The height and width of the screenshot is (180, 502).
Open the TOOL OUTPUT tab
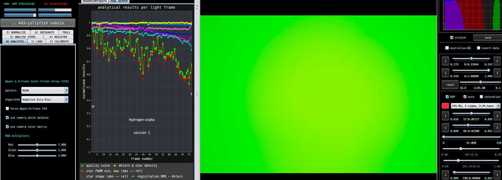(119, 2)
